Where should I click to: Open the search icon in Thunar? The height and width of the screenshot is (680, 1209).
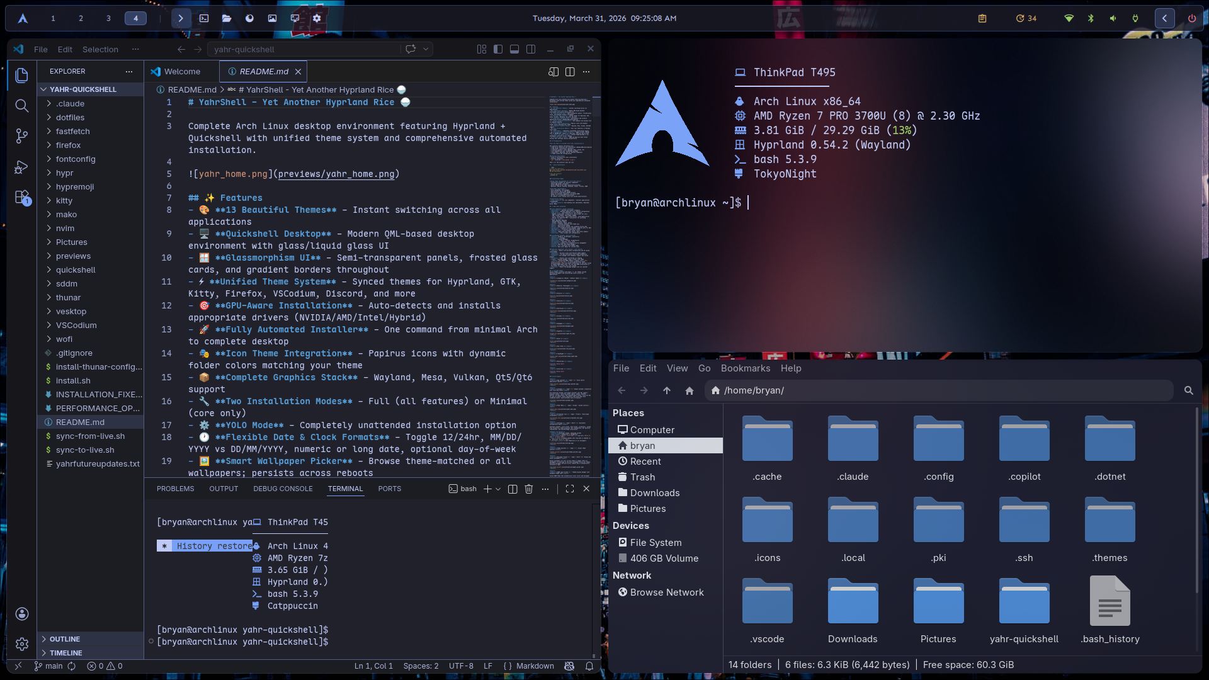coord(1189,390)
